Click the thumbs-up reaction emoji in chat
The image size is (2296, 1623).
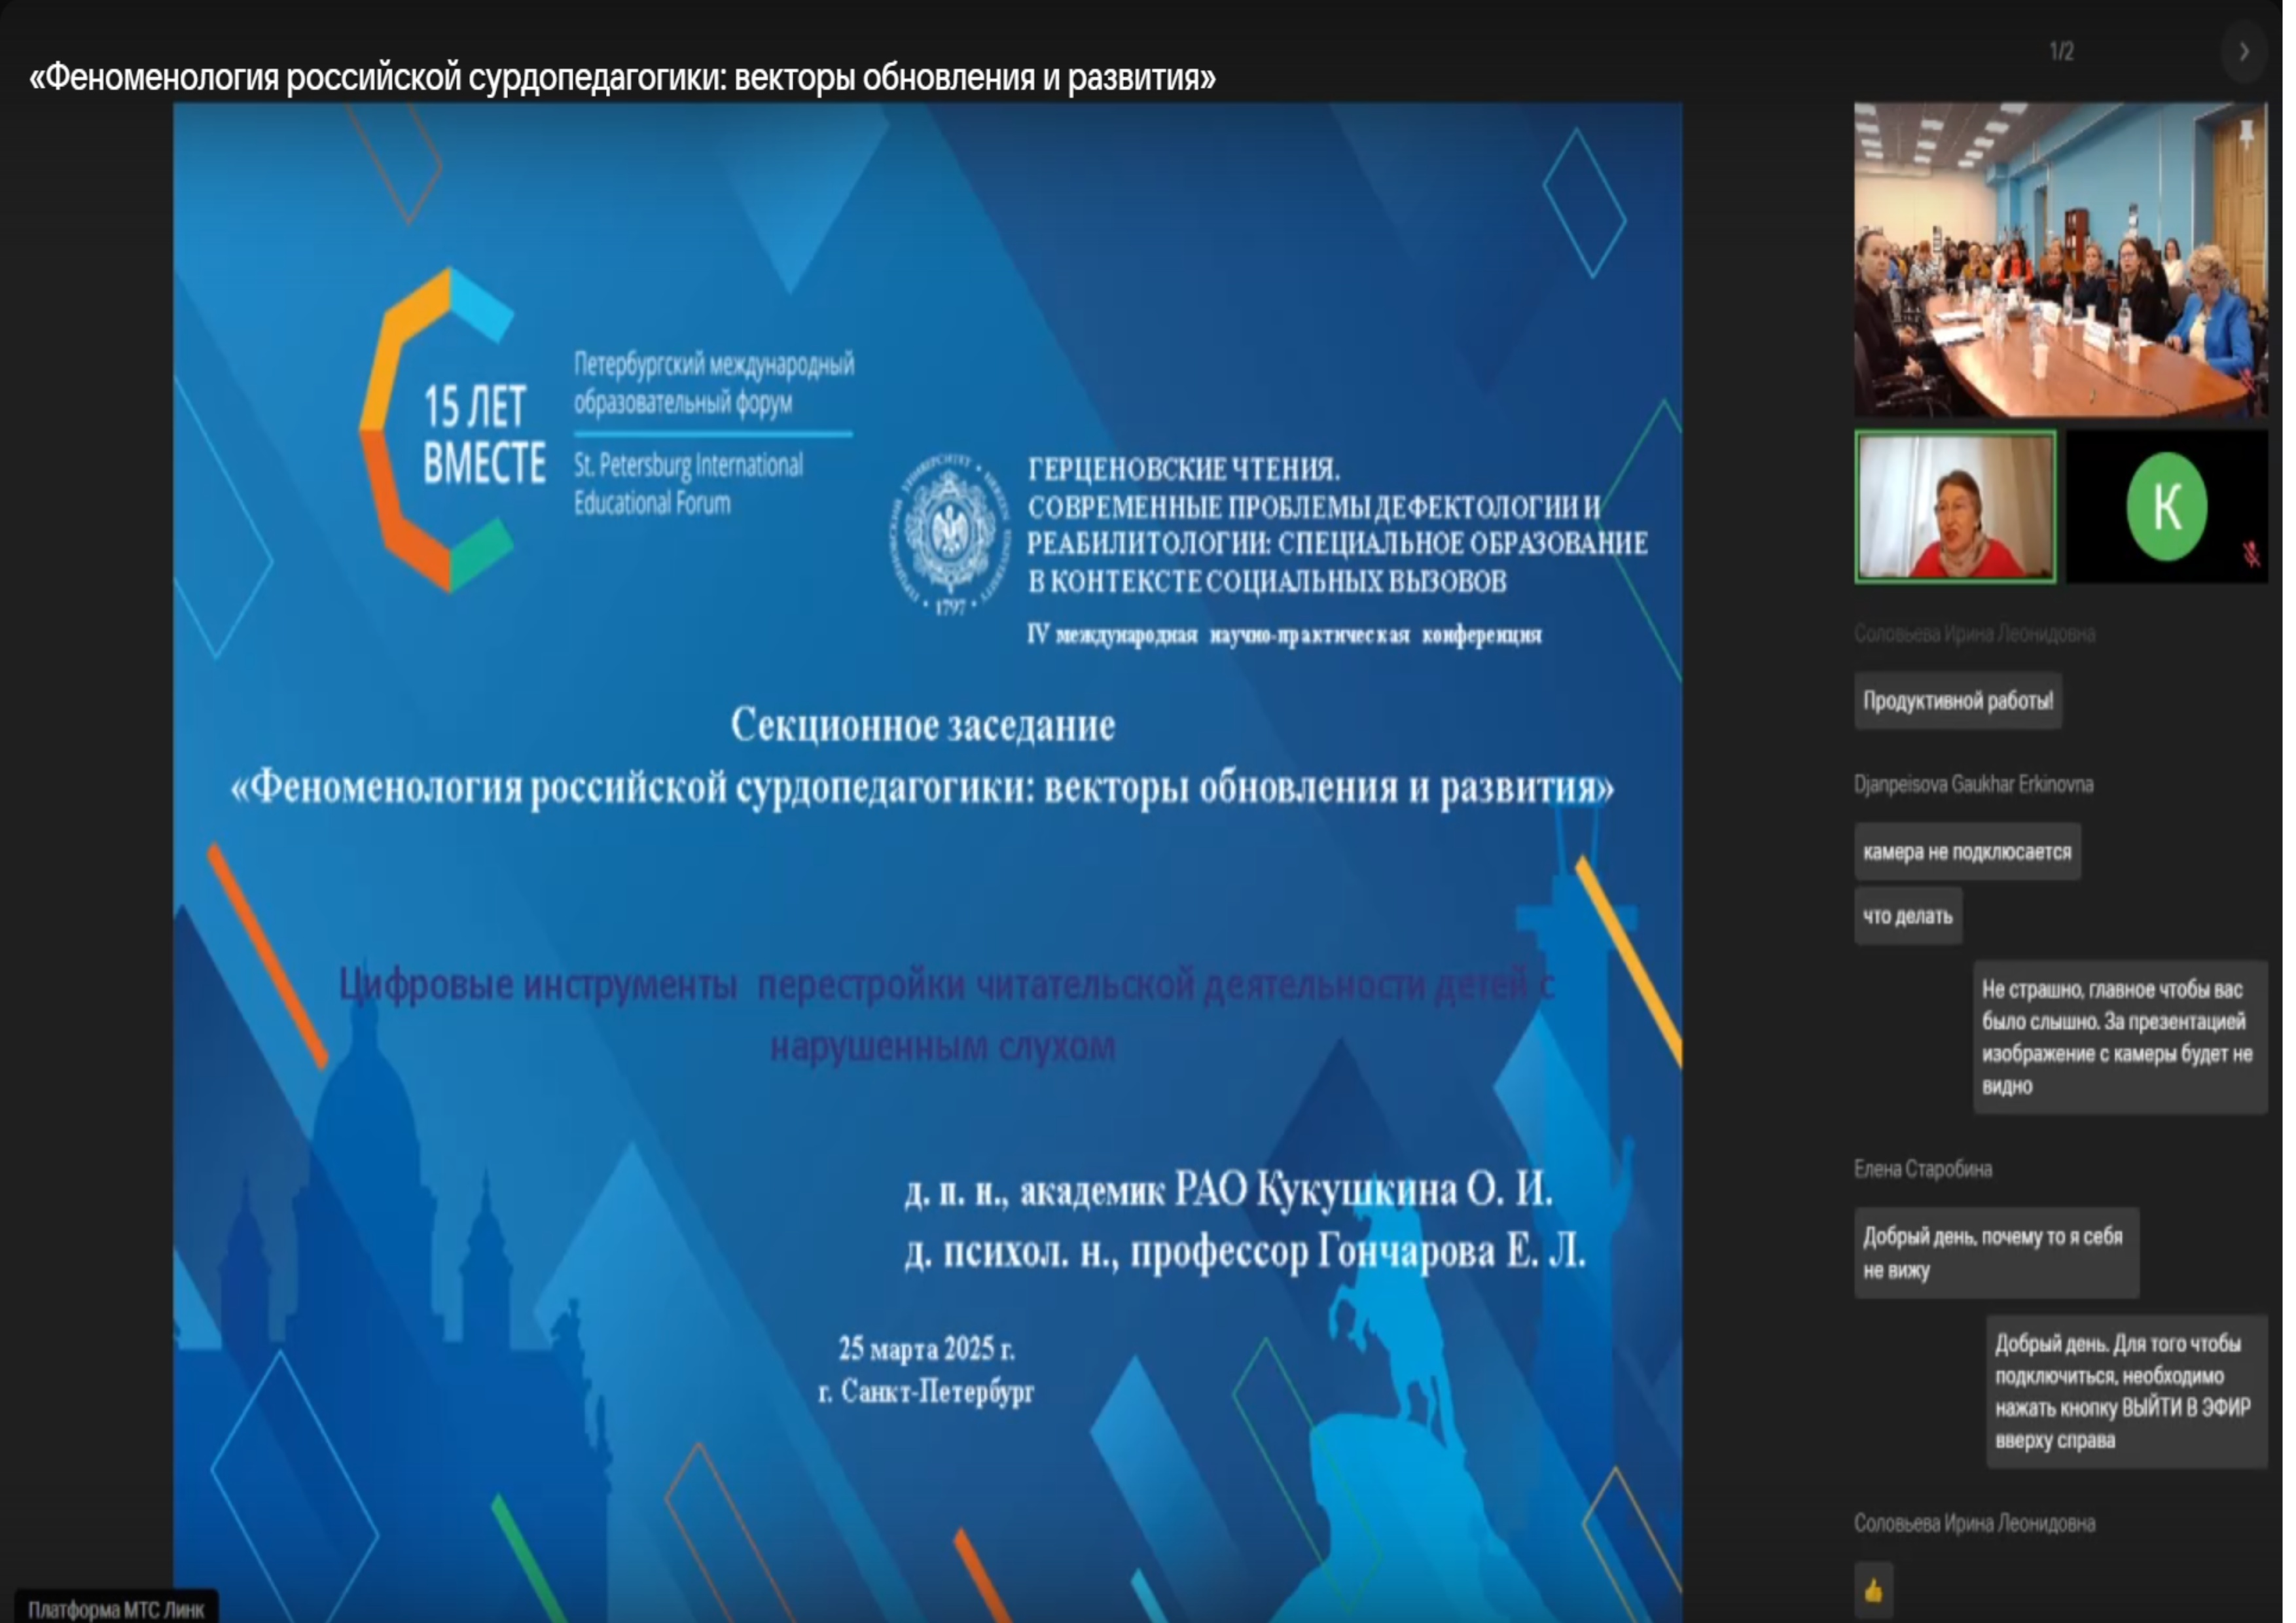click(x=1873, y=1589)
